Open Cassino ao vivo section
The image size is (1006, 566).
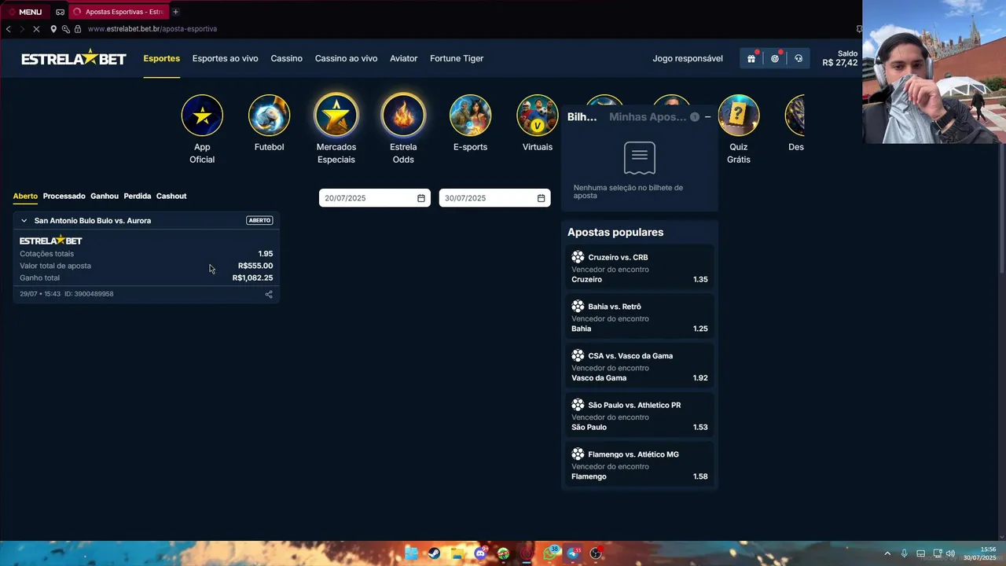(x=346, y=58)
